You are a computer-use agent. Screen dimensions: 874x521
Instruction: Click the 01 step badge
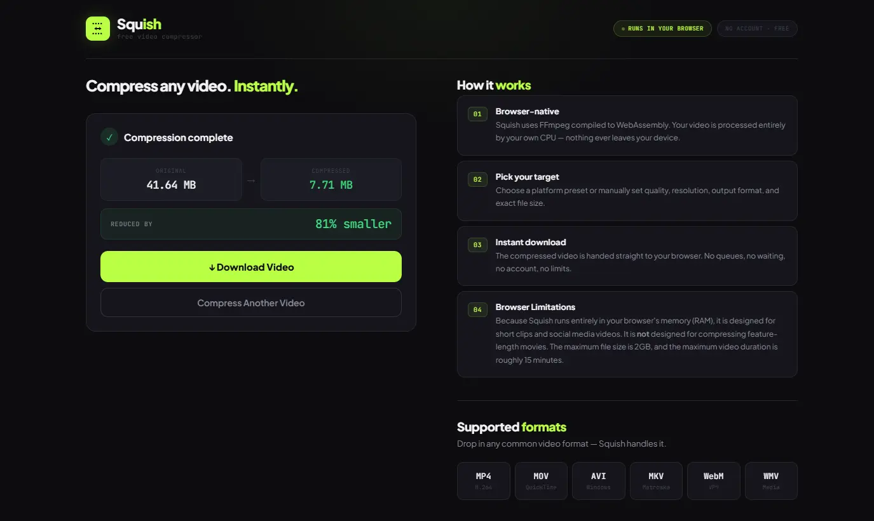click(x=477, y=114)
